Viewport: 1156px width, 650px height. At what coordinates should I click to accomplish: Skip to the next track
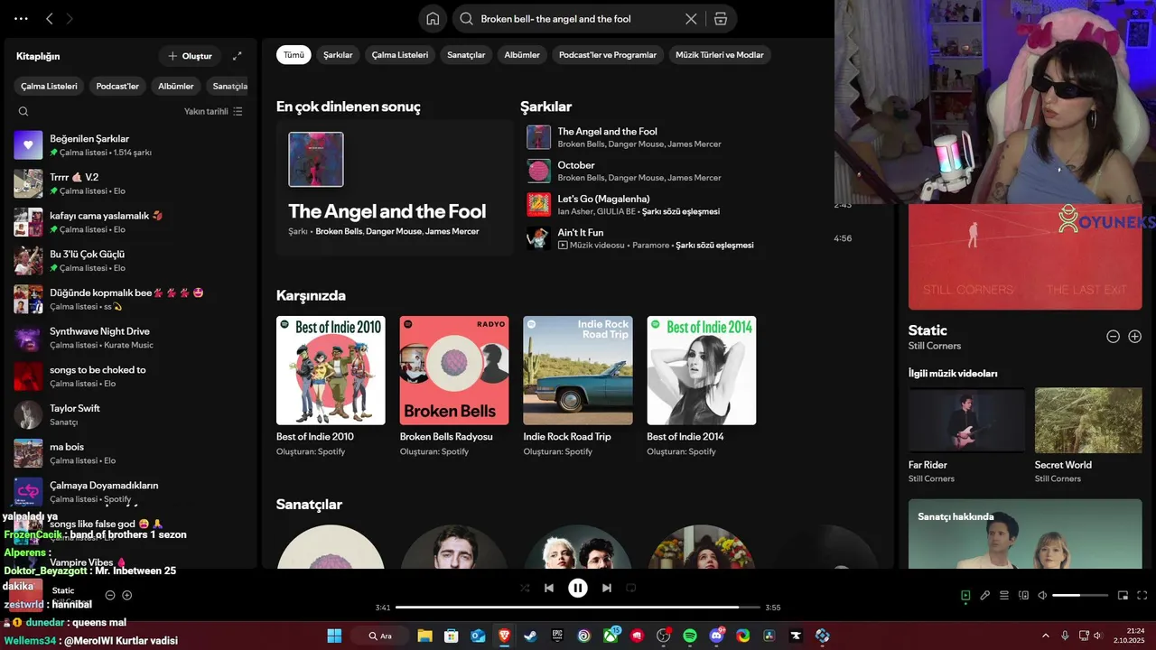607,588
